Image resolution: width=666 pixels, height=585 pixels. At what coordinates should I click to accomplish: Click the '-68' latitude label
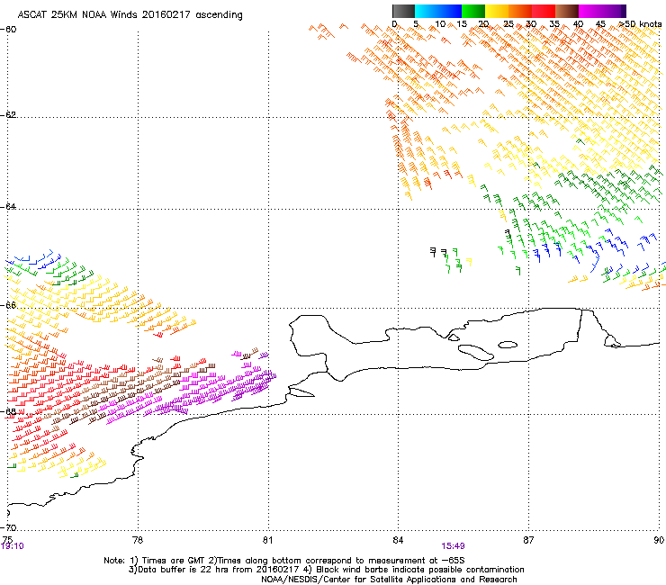click(8, 411)
